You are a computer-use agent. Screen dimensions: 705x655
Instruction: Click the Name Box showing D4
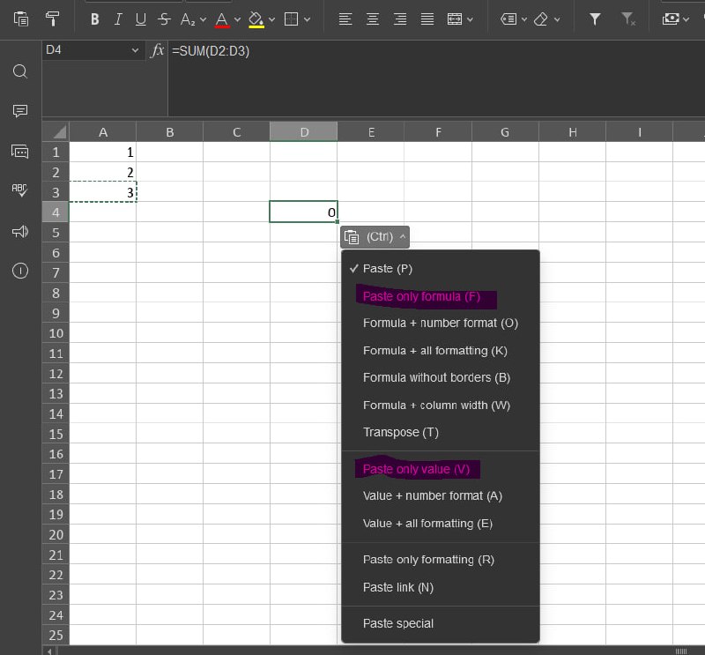tap(85, 50)
